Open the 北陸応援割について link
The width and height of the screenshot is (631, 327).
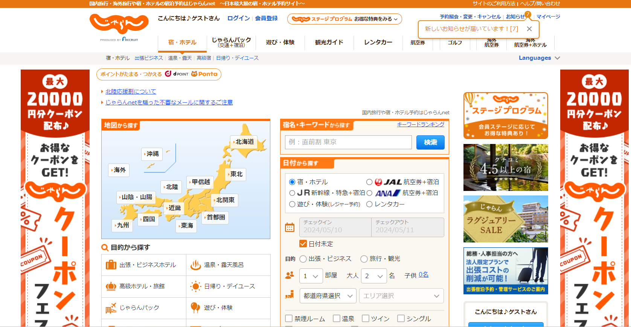click(131, 91)
